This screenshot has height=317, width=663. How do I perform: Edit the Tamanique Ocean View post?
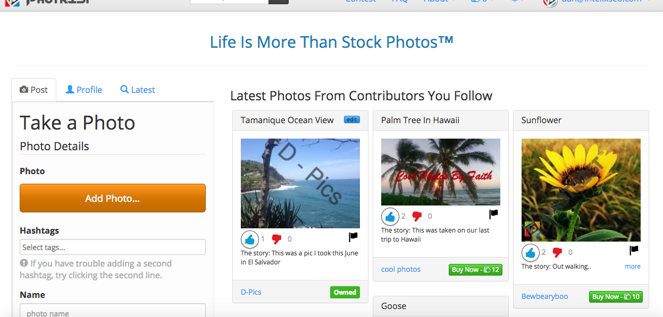pyautogui.click(x=351, y=119)
